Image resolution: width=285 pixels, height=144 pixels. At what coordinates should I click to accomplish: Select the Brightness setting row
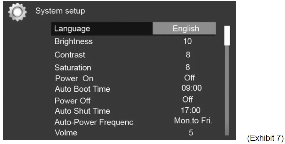(x=73, y=41)
